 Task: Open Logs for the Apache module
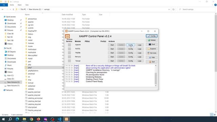click(x=139, y=45)
